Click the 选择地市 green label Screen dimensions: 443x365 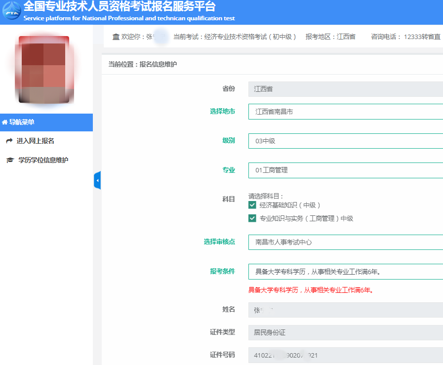pos(223,111)
